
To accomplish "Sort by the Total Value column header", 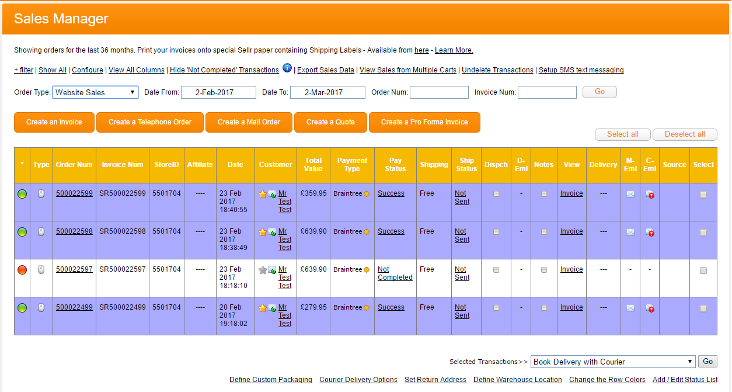I will pyautogui.click(x=313, y=165).
